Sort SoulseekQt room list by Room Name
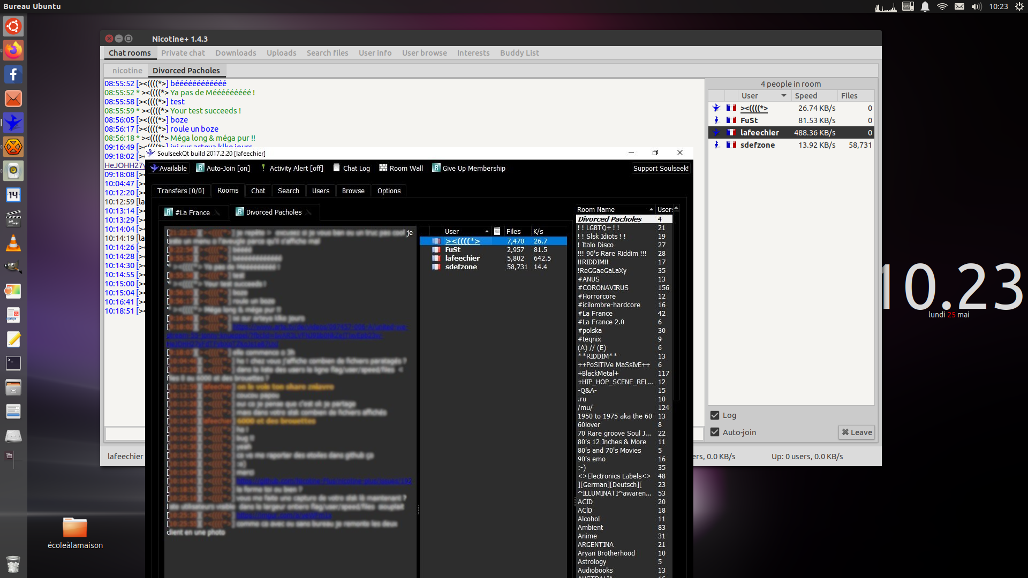This screenshot has height=578, width=1028. pos(615,209)
